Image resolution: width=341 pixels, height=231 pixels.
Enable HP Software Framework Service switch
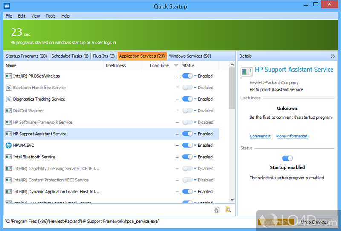[188, 122]
